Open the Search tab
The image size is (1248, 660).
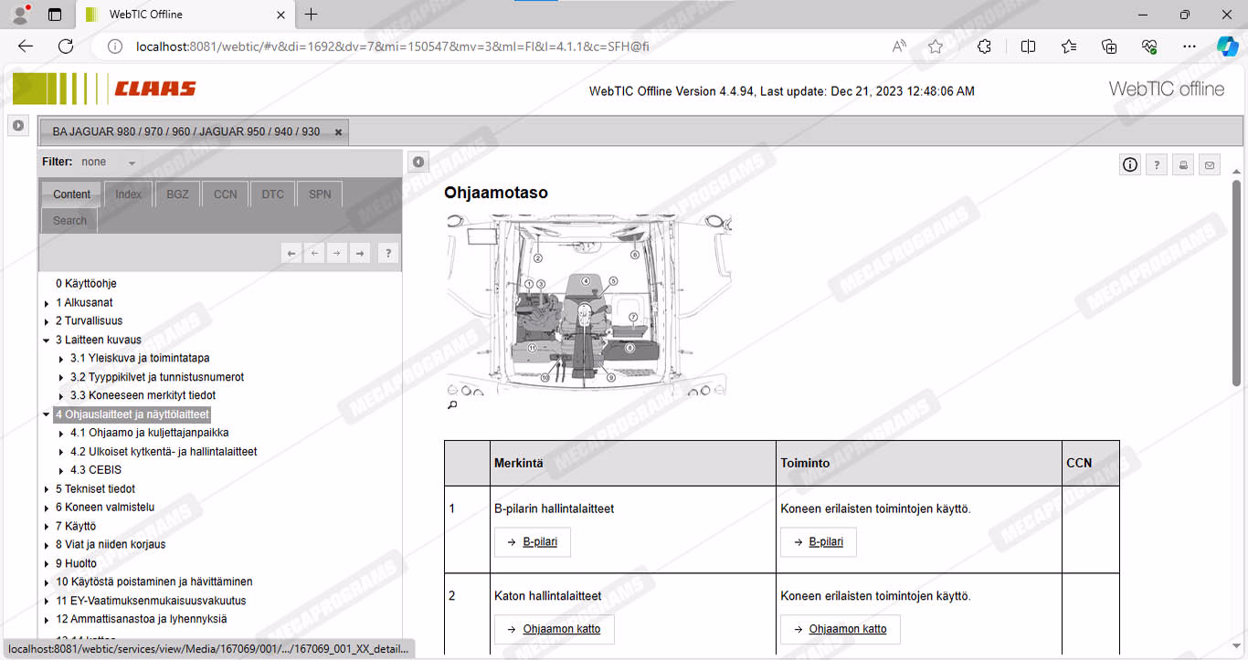pyautogui.click(x=69, y=221)
